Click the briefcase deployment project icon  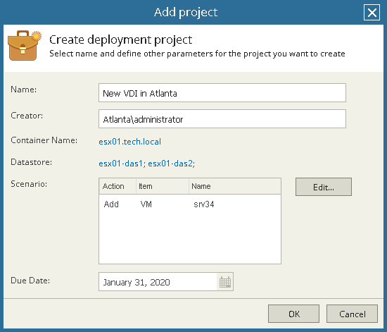pos(24,45)
